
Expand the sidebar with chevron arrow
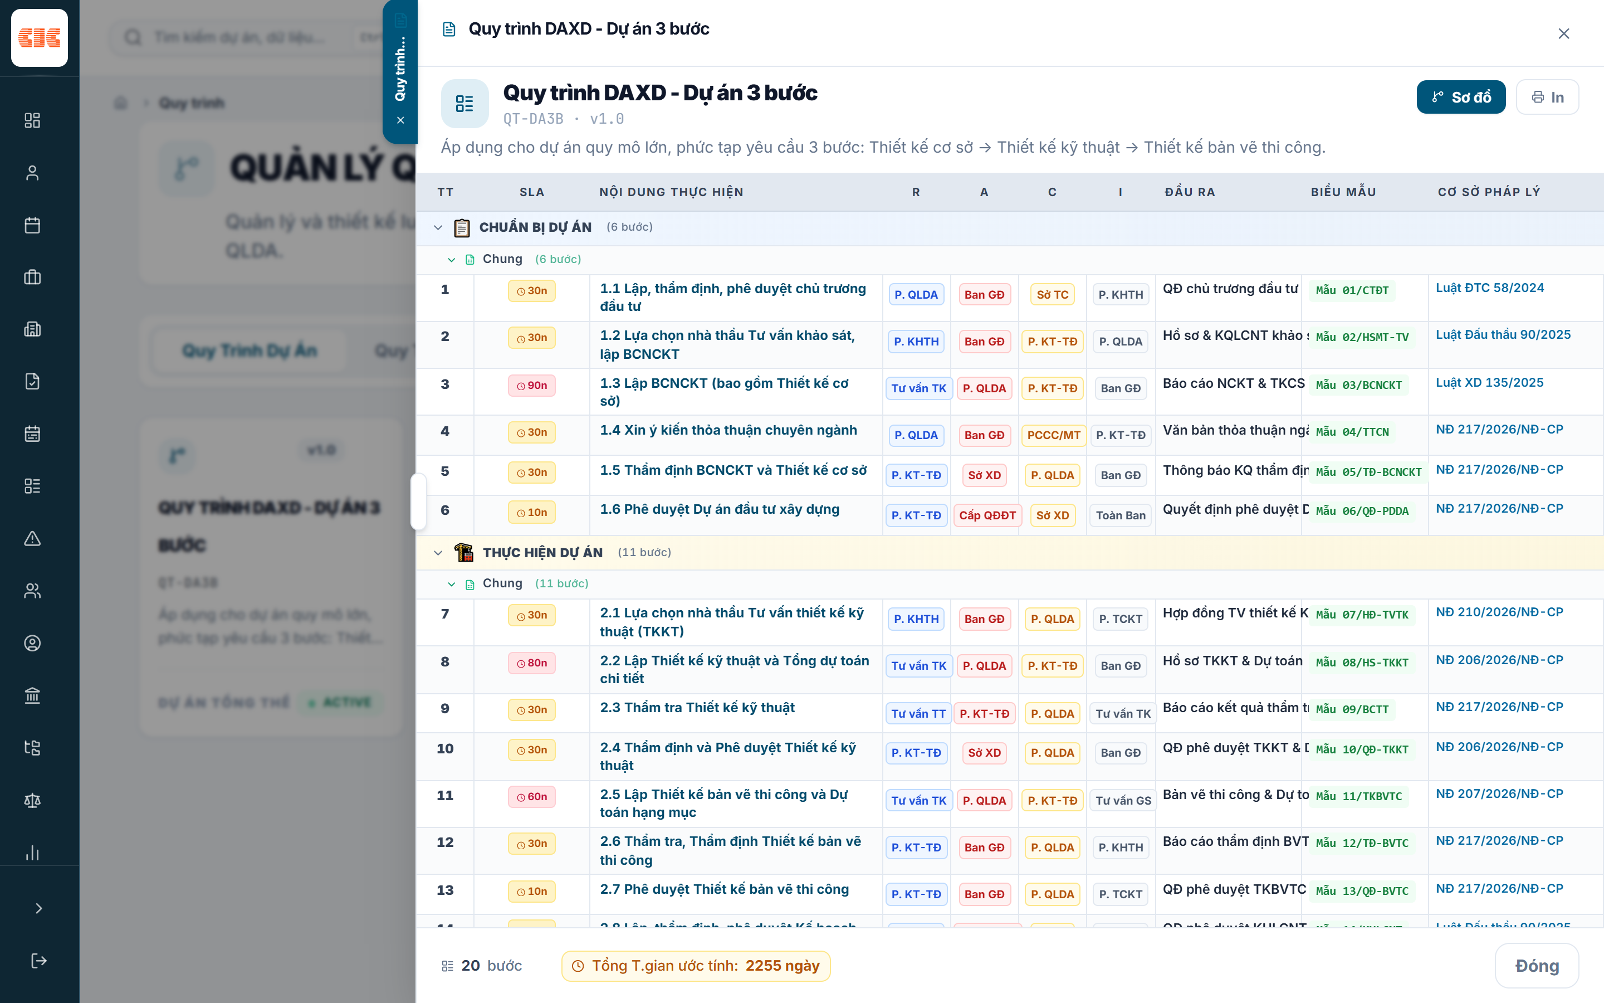[38, 908]
